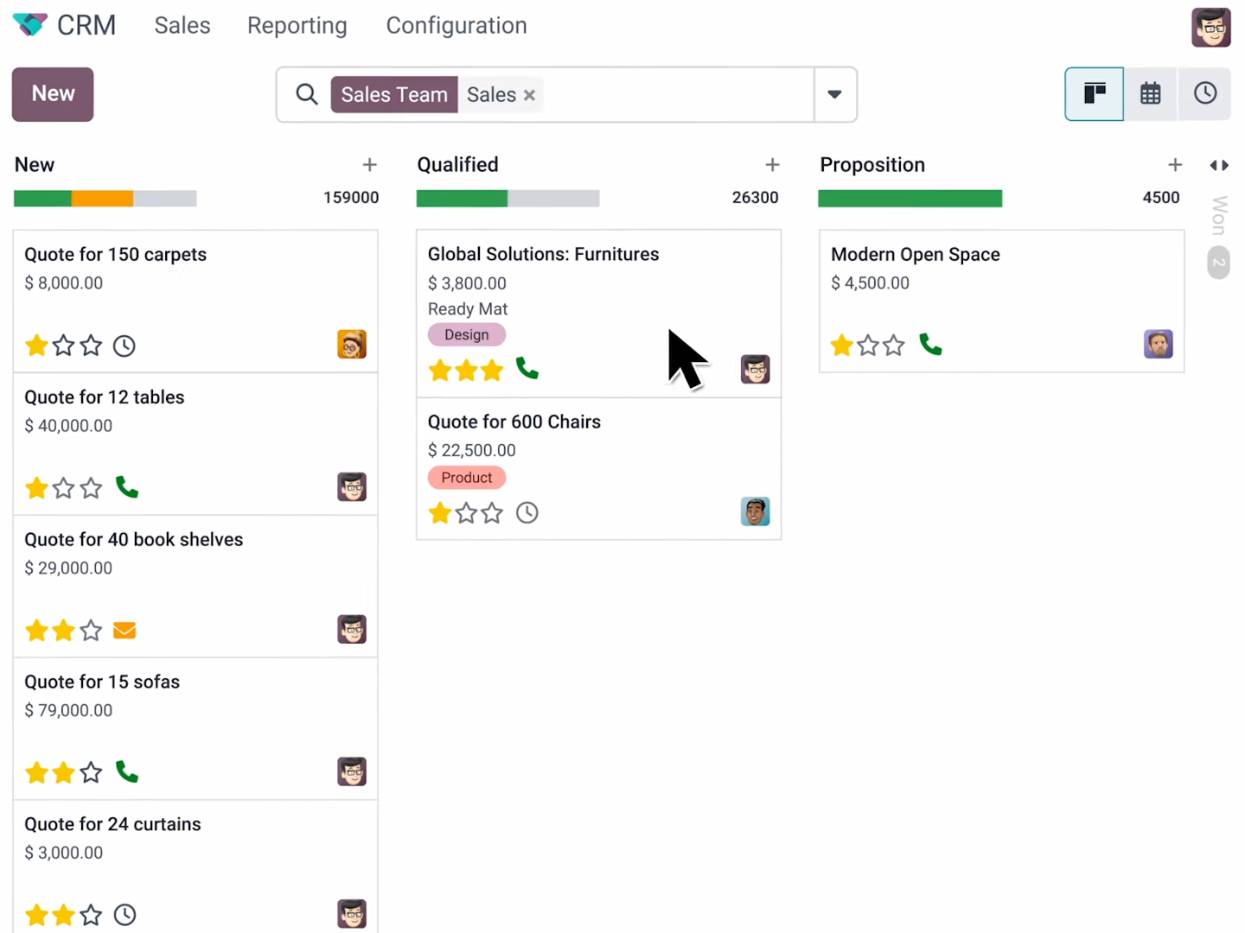Click email activity icon on Quote for 40 book shelves
This screenshot has width=1245, height=933.
(x=124, y=631)
